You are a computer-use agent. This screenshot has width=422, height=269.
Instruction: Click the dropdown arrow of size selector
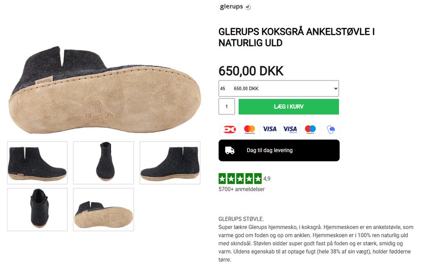[x=335, y=88]
